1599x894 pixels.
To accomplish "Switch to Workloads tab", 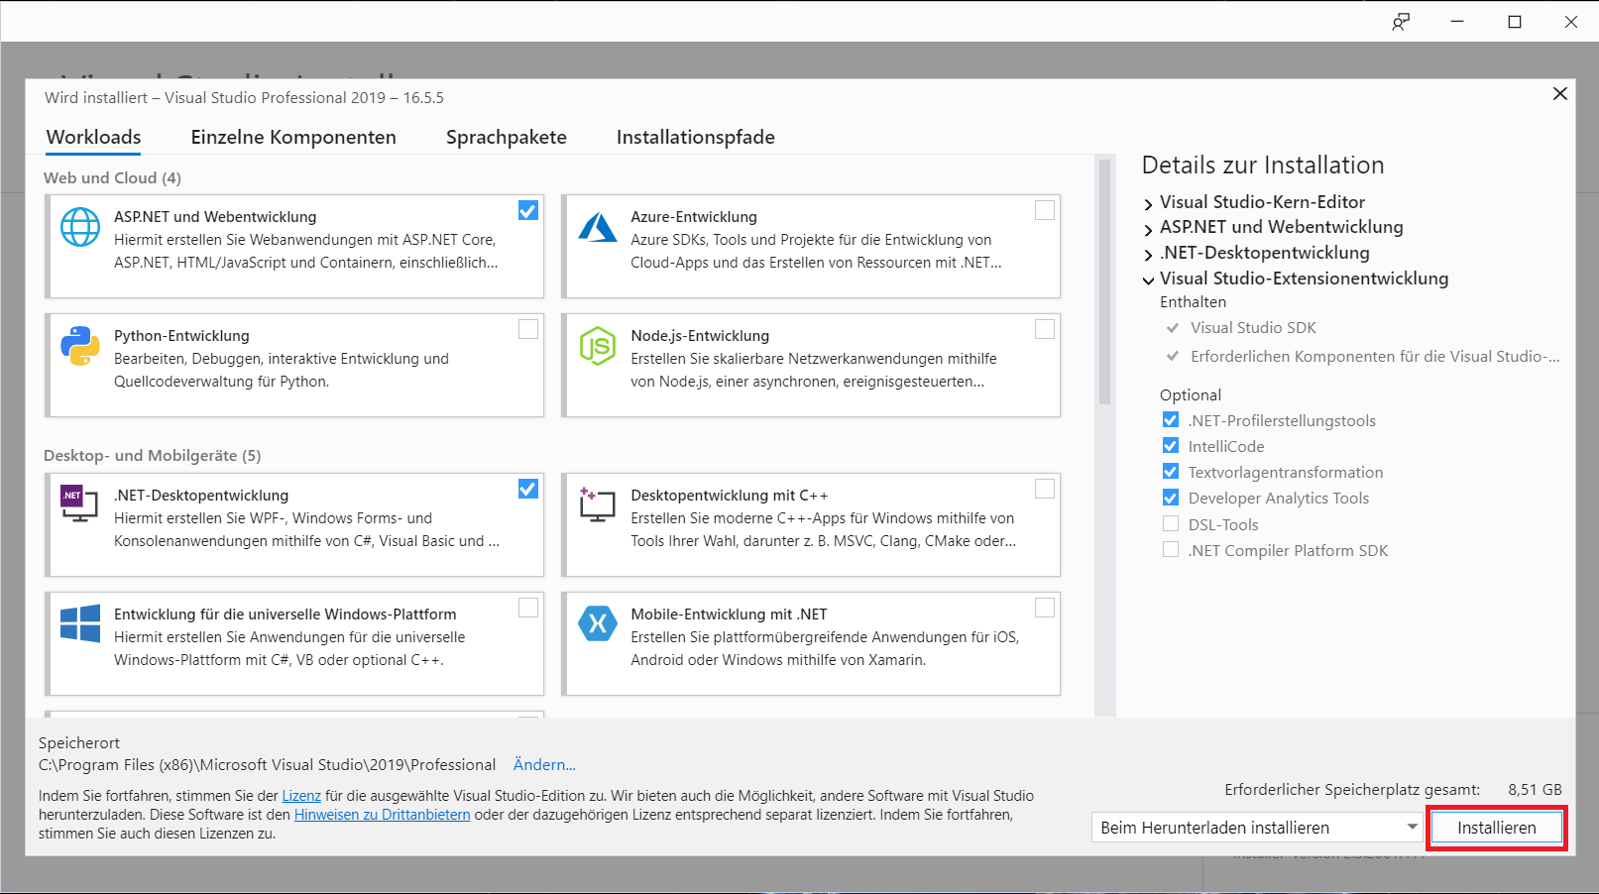I will coord(93,137).
